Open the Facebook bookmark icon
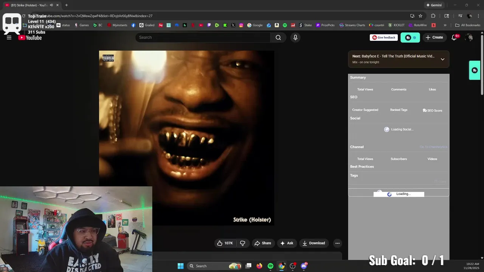The width and height of the screenshot is (484, 272). [x=133, y=25]
